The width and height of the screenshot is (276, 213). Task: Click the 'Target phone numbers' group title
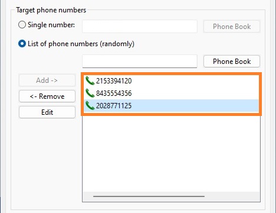point(51,10)
